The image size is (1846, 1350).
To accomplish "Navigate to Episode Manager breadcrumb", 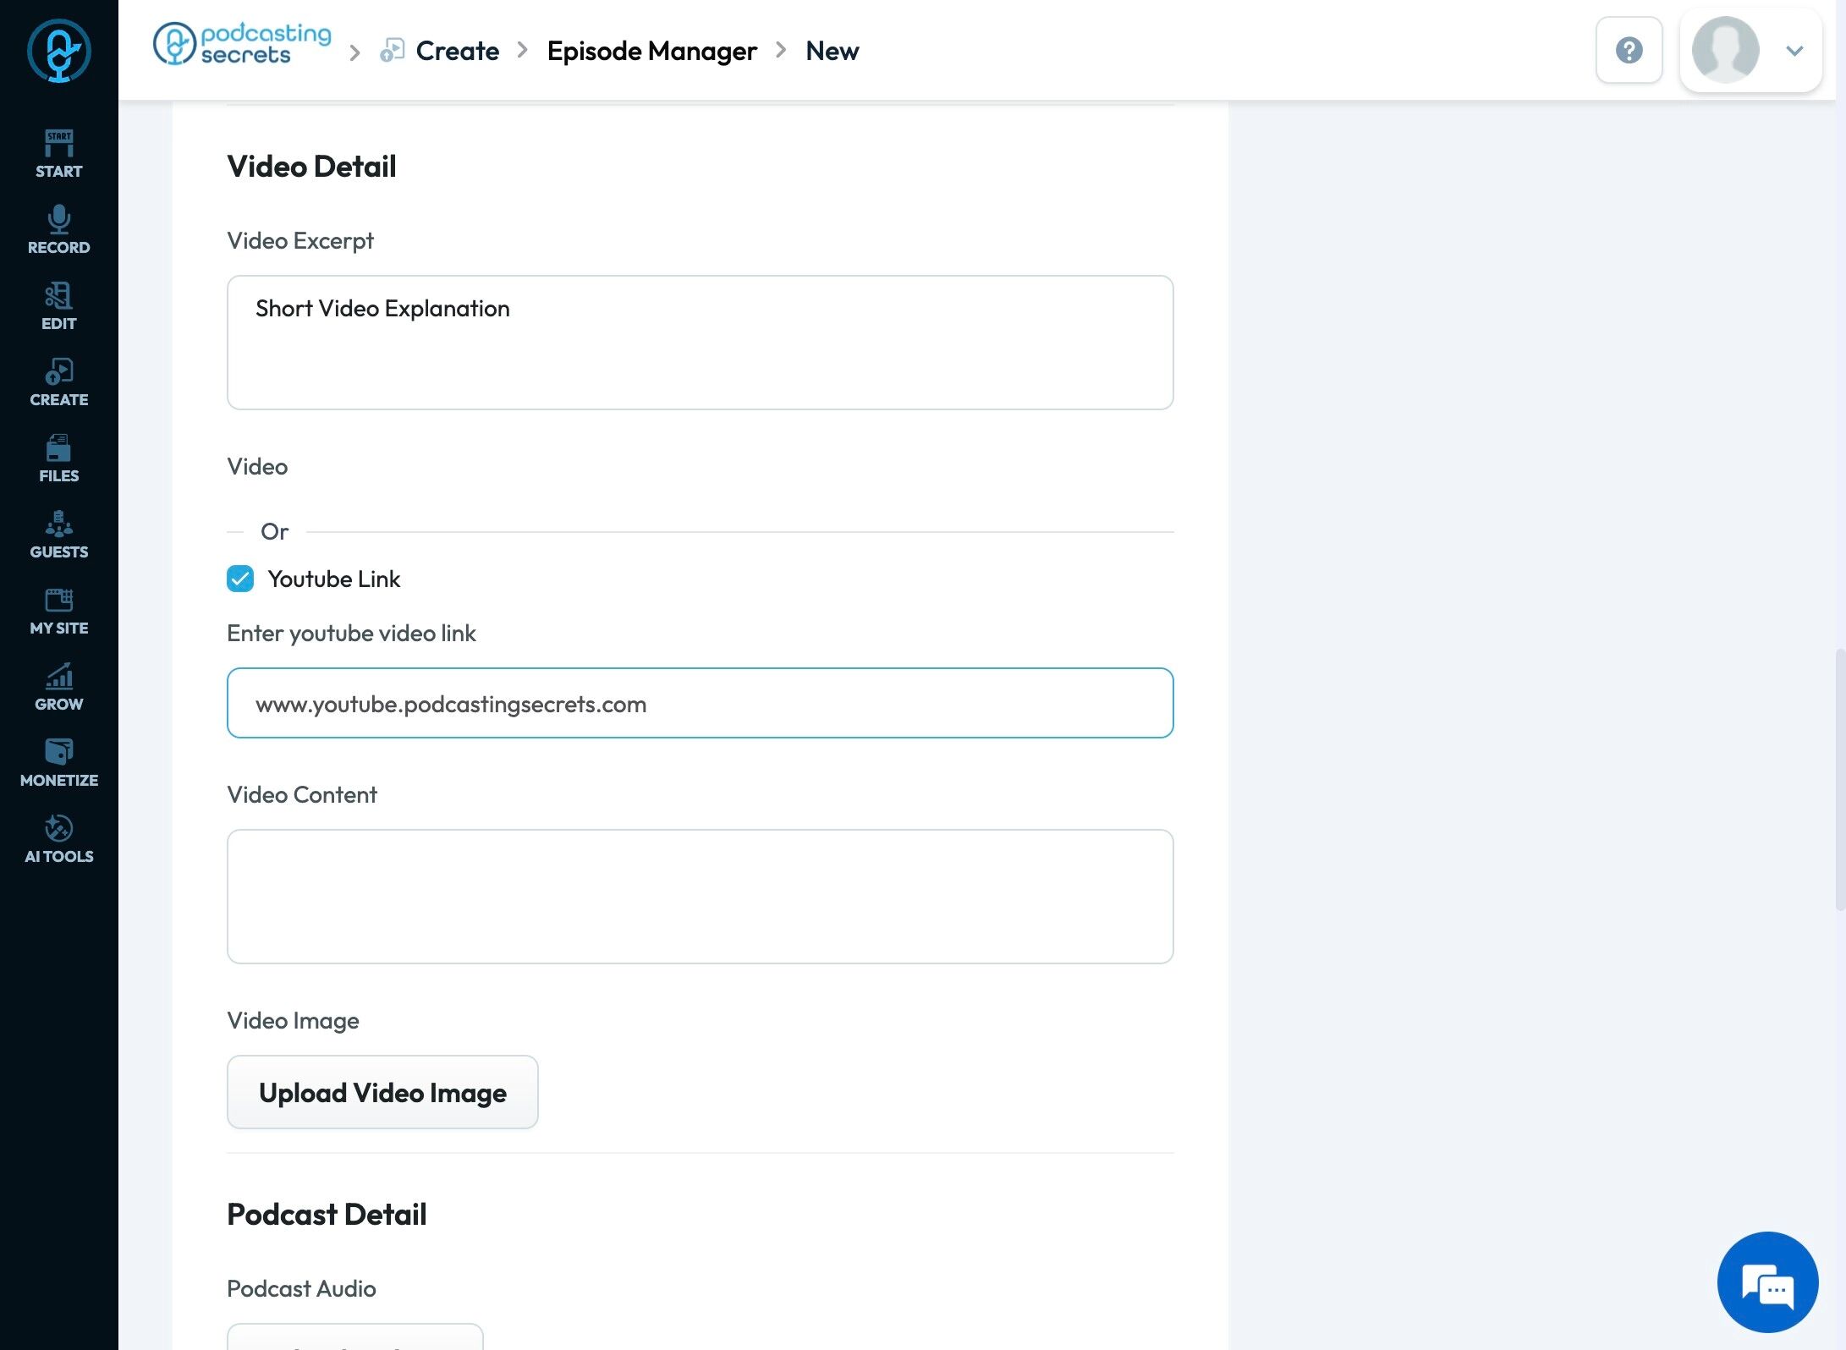I will point(651,51).
